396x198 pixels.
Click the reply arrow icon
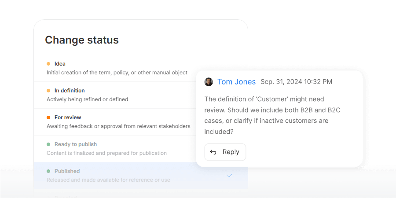213,152
